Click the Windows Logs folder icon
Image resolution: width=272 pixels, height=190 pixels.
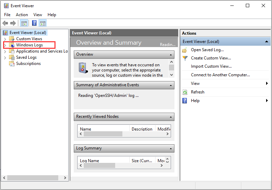pyautogui.click(x=12, y=45)
